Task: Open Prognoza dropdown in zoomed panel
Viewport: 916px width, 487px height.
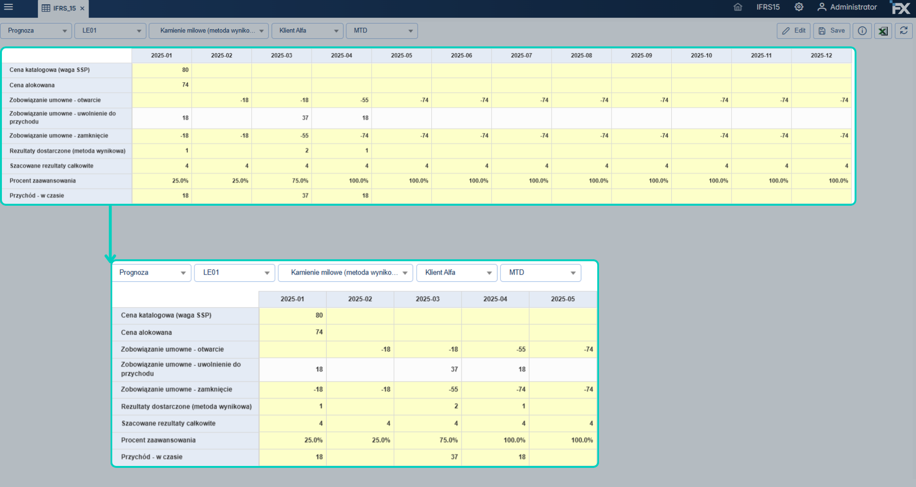Action: 151,273
